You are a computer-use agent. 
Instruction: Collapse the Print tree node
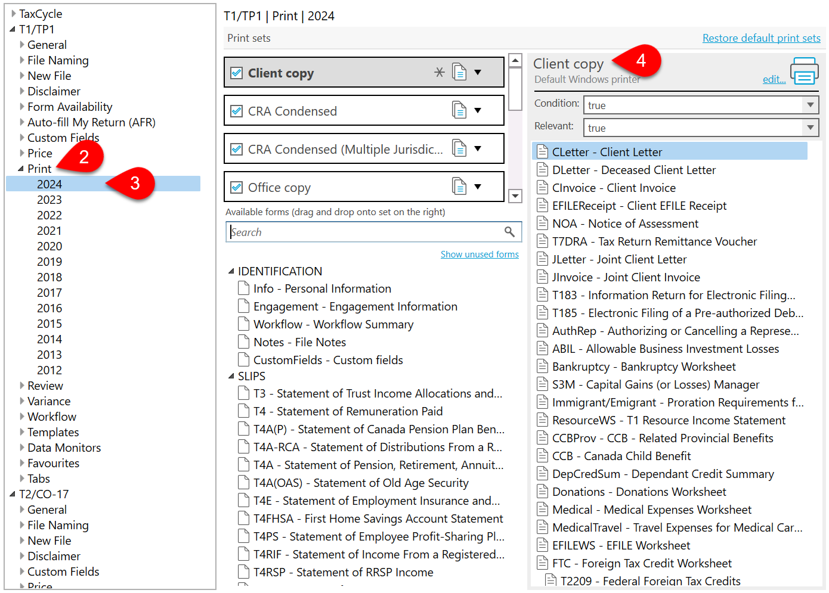(x=21, y=169)
